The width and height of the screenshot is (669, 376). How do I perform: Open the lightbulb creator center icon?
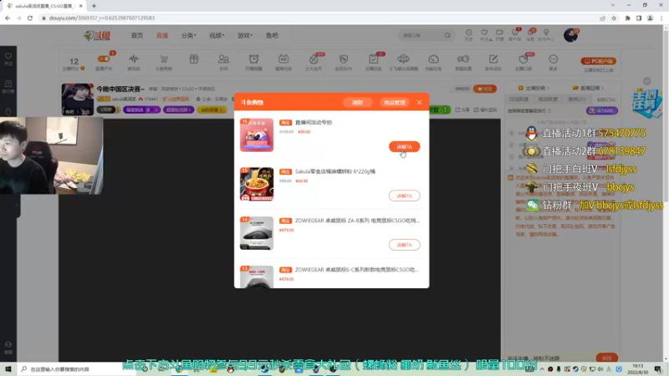click(x=546, y=34)
